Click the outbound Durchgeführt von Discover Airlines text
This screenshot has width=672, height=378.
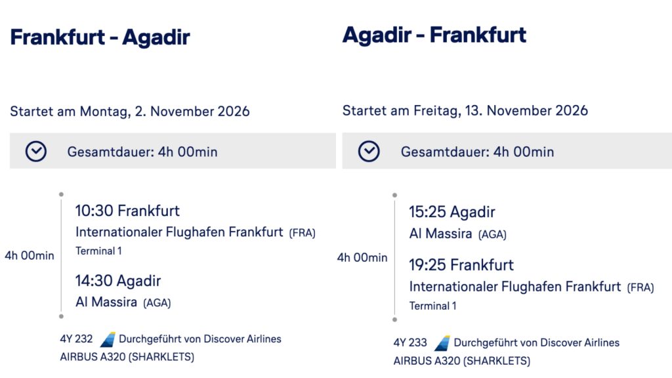click(199, 339)
